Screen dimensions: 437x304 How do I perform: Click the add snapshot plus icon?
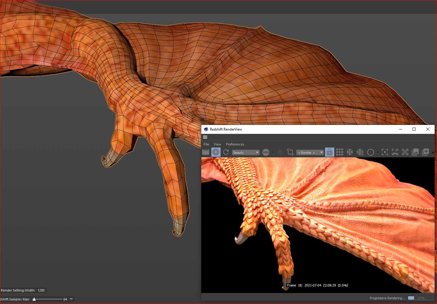coord(425,152)
